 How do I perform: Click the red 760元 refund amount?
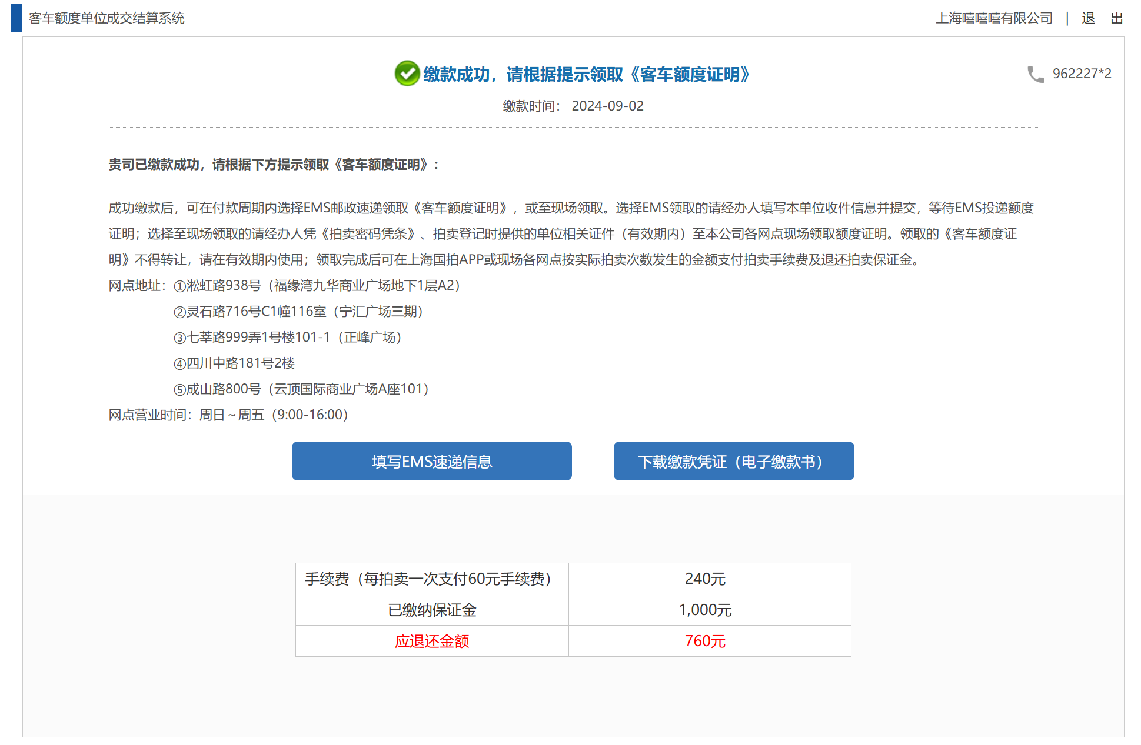pos(705,642)
